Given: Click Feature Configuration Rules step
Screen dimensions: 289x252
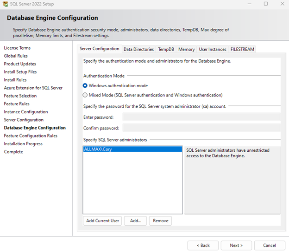Looking at the screenshot, I should 31,136.
